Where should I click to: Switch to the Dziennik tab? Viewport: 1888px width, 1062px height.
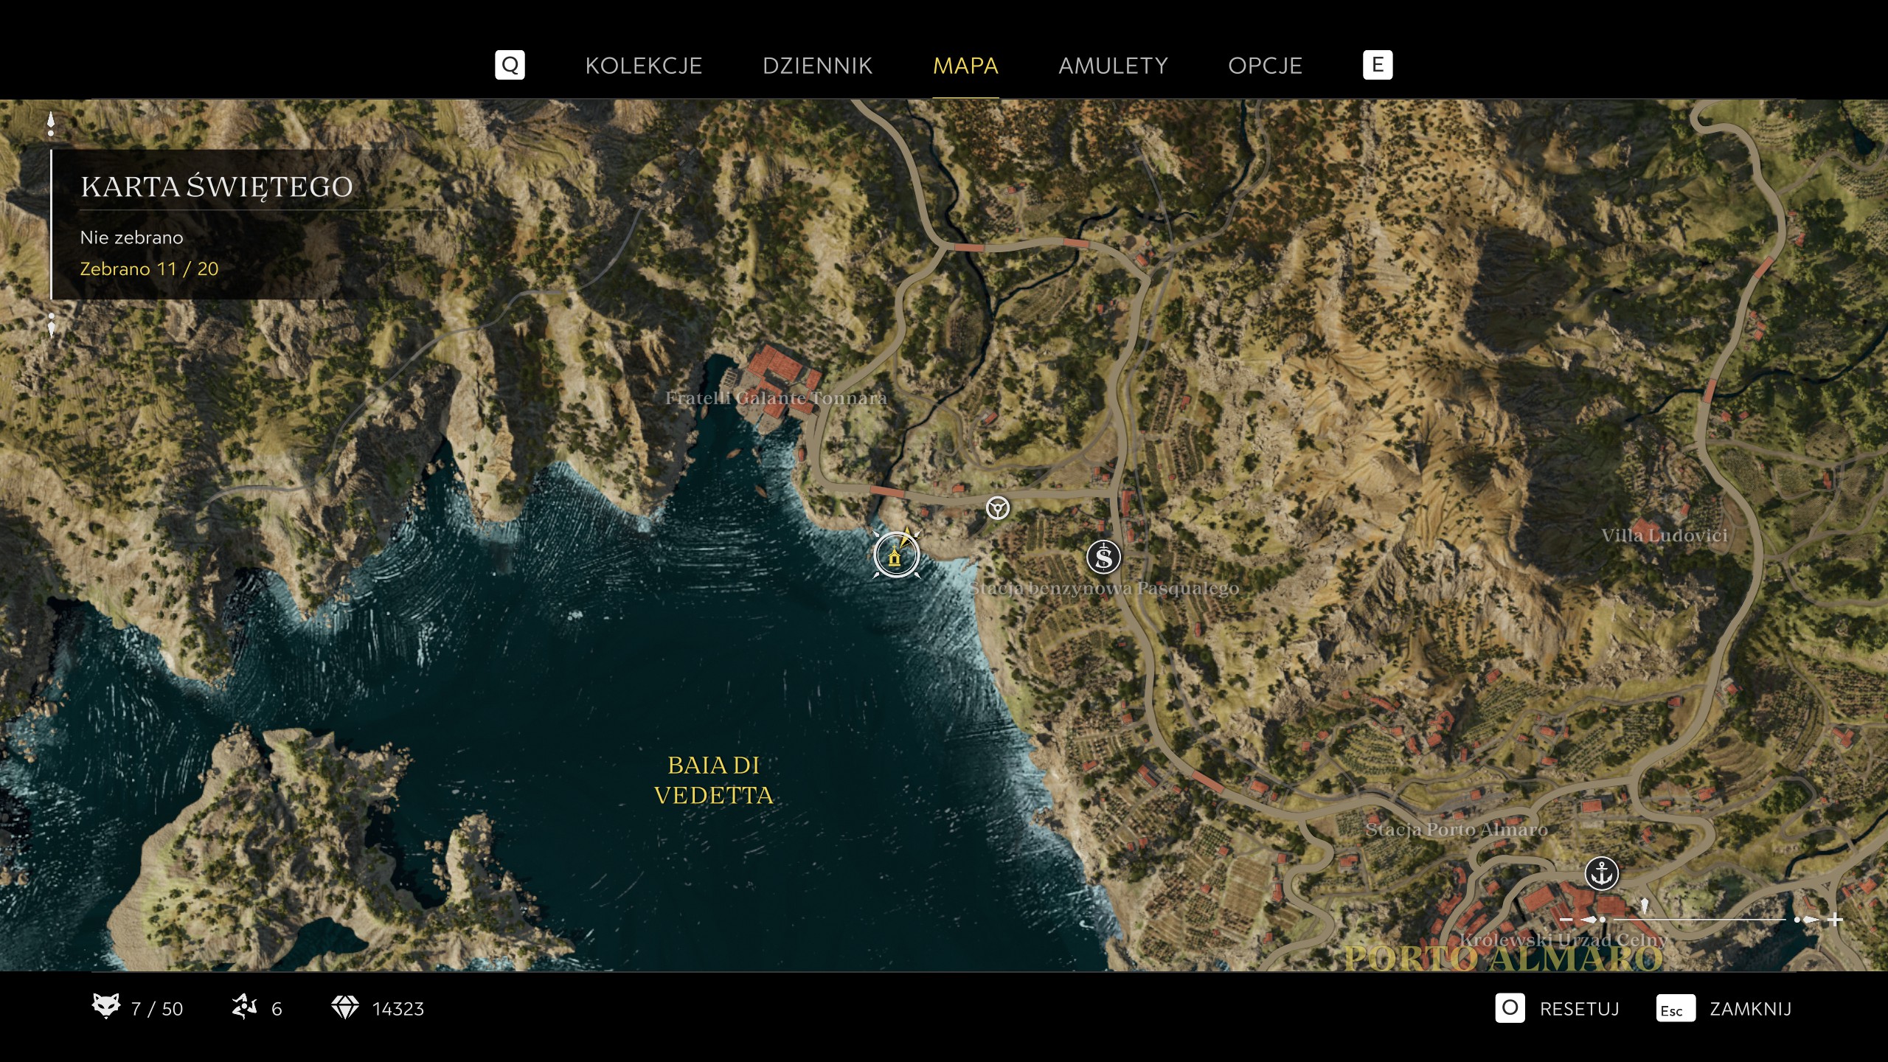click(x=817, y=66)
